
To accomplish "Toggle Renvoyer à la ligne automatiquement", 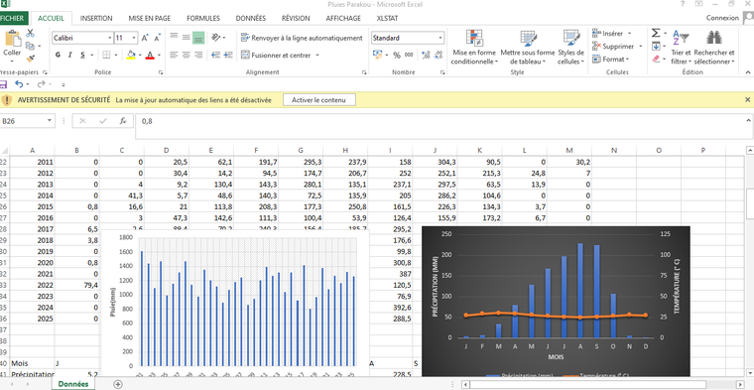I will tap(302, 38).
